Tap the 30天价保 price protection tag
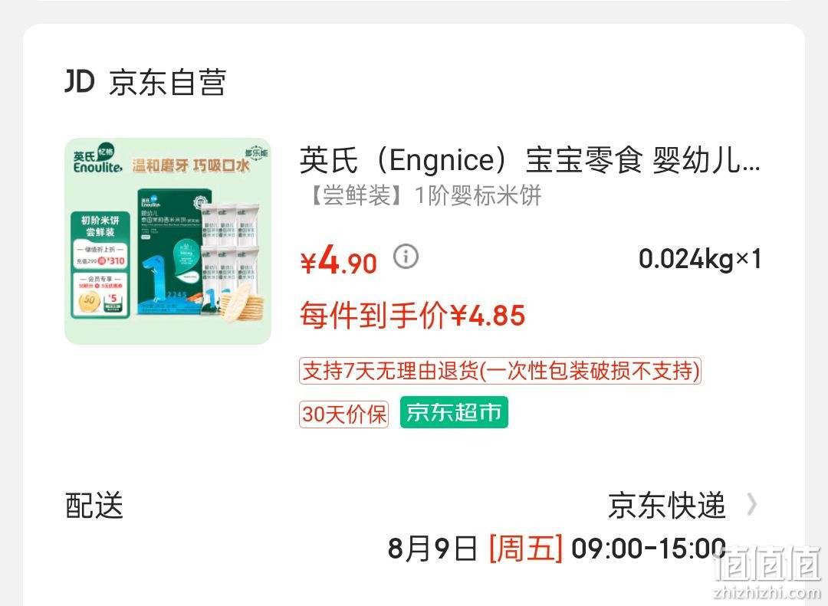The image size is (828, 606). [343, 414]
